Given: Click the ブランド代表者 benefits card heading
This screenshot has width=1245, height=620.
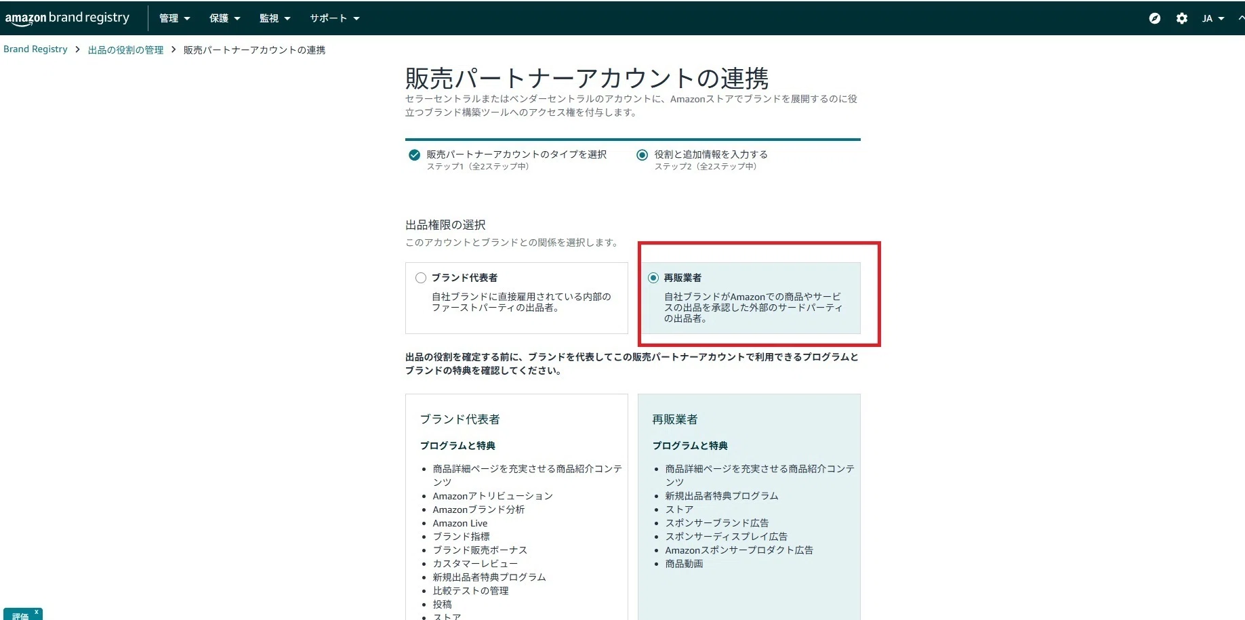Looking at the screenshot, I should click(x=460, y=419).
